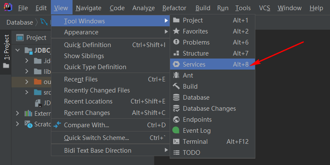
Task: Open Build tool window from submenu
Action: tap(213, 86)
